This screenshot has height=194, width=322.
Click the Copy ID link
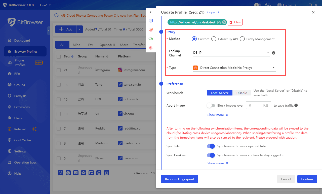(x=213, y=12)
